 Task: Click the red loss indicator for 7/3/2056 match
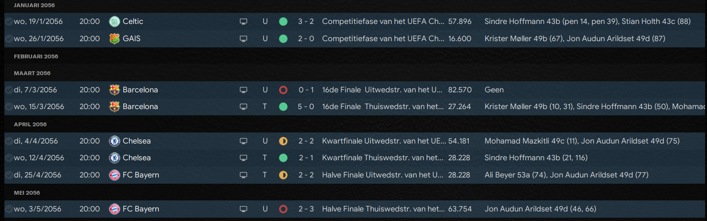pos(283,90)
